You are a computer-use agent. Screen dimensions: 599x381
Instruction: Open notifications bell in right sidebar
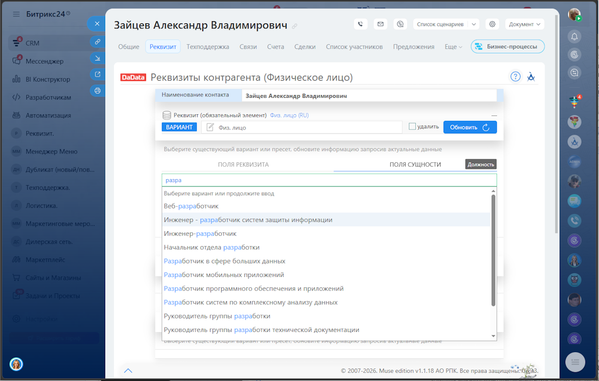[574, 36]
